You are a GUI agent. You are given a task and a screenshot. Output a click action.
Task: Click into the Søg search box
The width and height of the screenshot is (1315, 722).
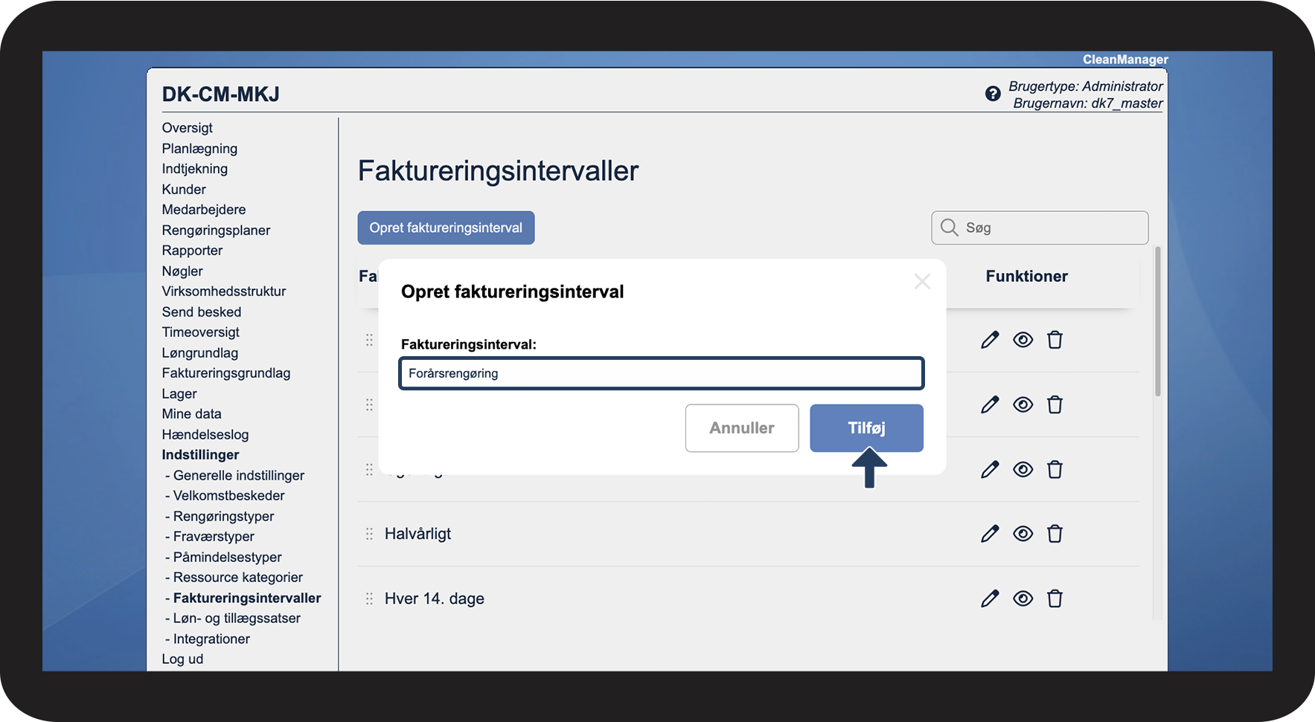[x=1040, y=228]
